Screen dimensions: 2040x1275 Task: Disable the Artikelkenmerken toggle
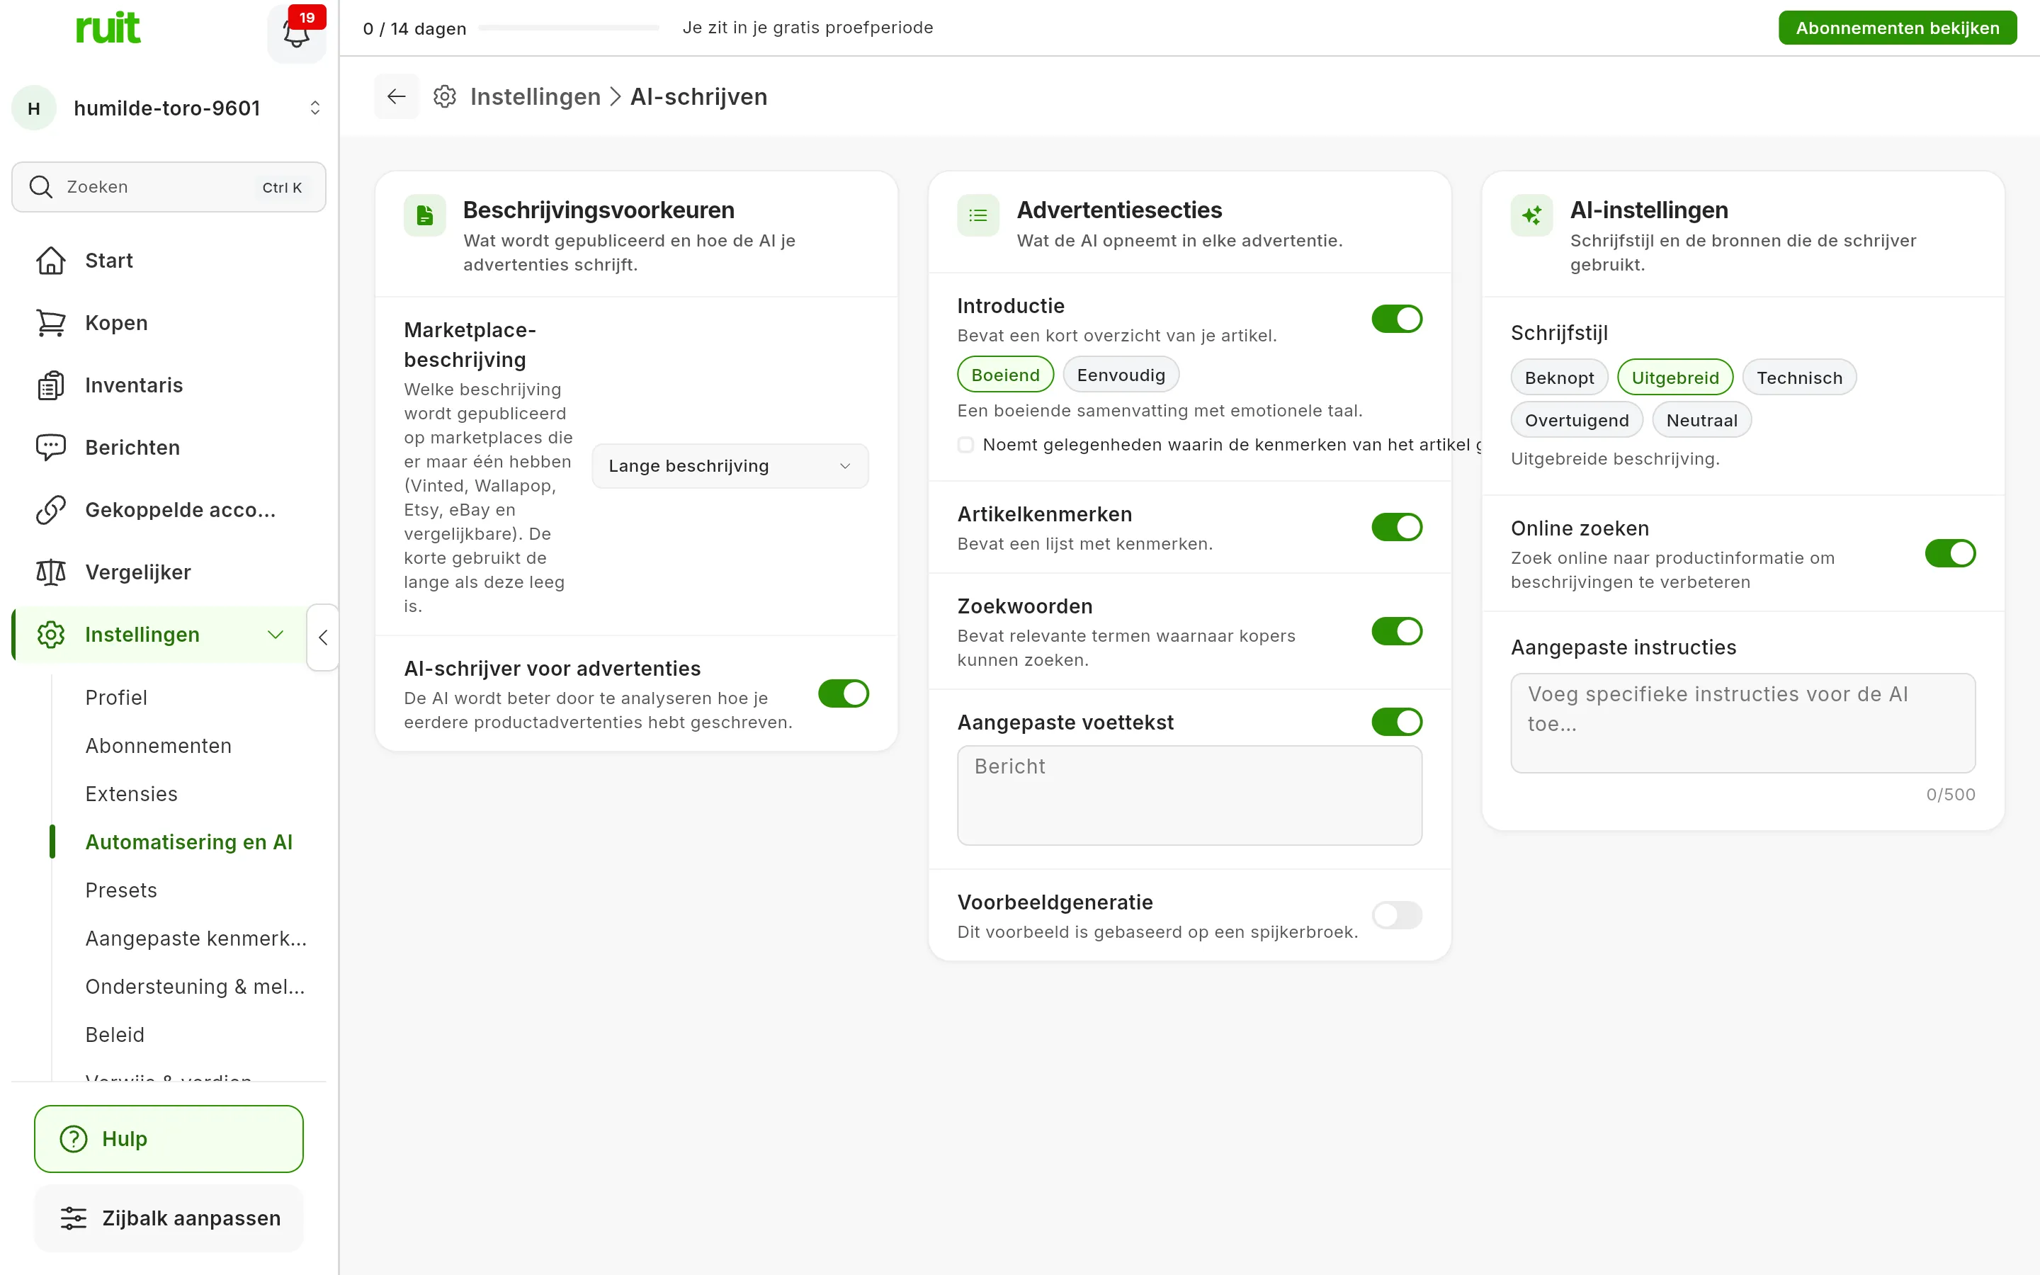[1397, 527]
